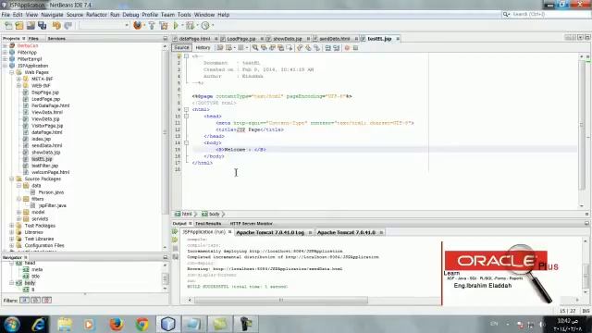The height and width of the screenshot is (333, 592).
Task: Click the Output panel horizontal scrollbar
Action: (x=280, y=300)
